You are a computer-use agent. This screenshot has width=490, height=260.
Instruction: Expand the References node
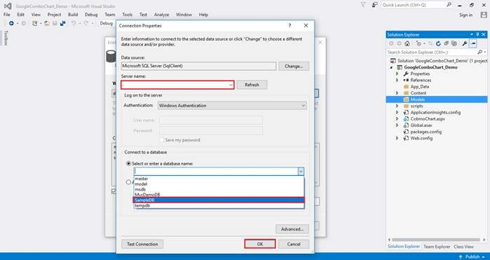(397, 80)
